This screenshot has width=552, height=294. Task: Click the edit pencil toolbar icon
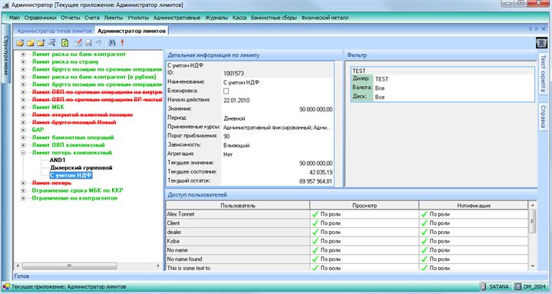point(78,43)
